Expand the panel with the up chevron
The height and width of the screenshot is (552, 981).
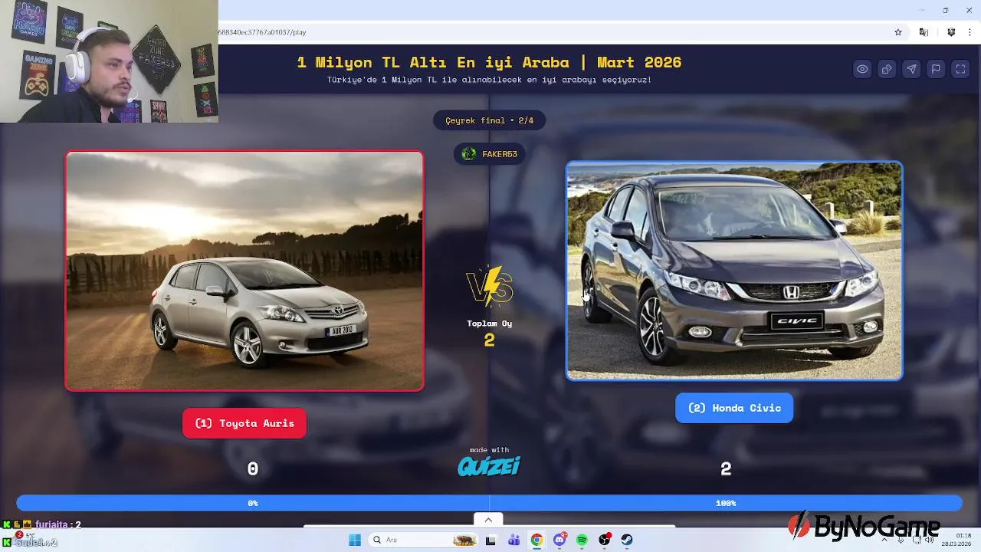pos(488,520)
